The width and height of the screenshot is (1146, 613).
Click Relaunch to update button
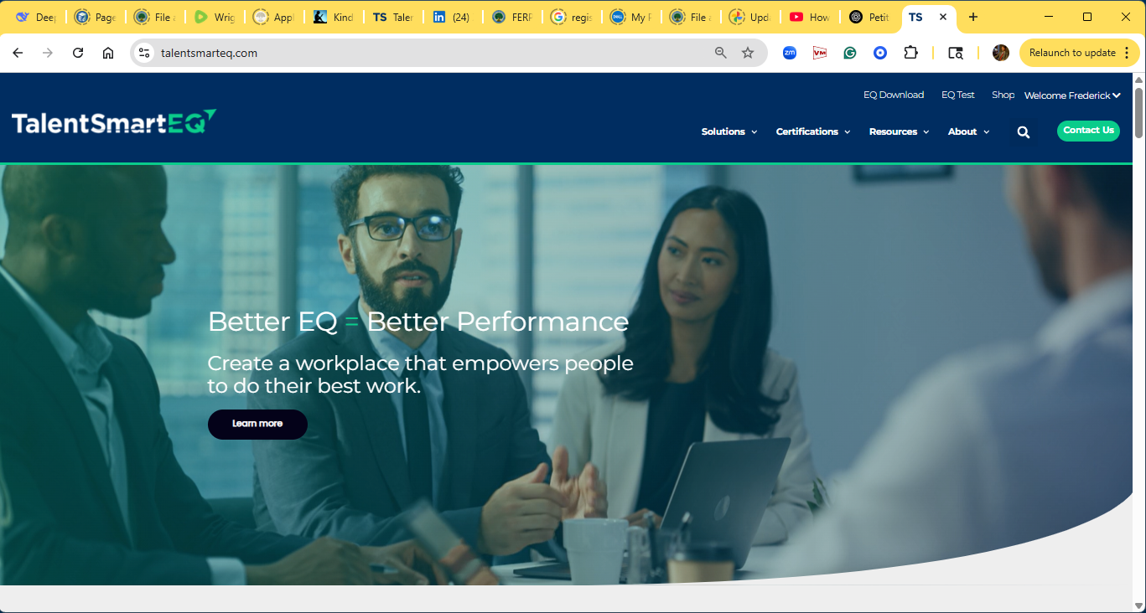[x=1072, y=53]
